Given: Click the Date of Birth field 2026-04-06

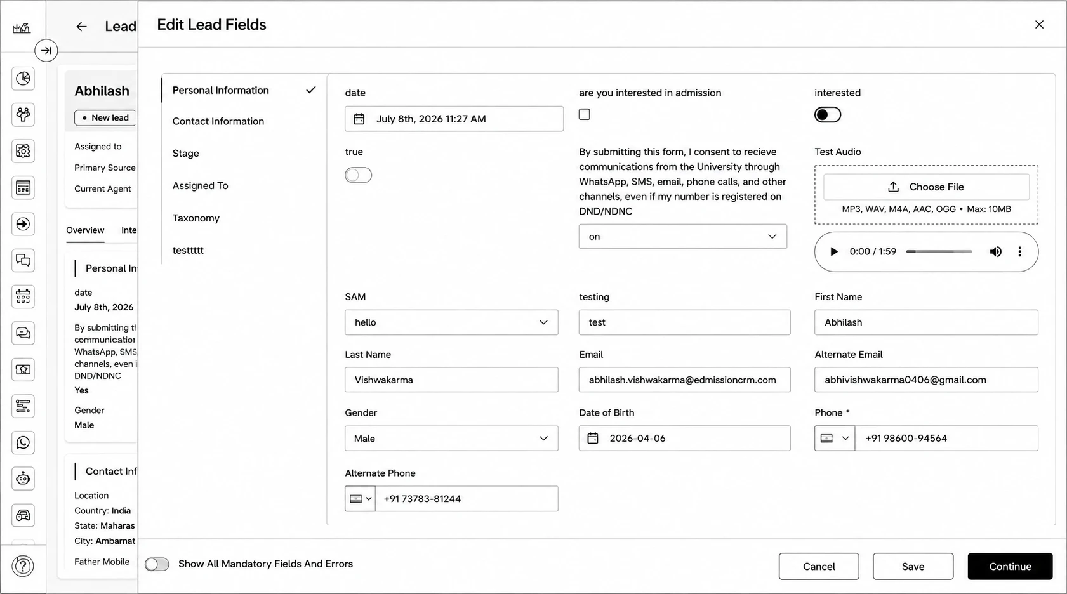Looking at the screenshot, I should 684,439.
